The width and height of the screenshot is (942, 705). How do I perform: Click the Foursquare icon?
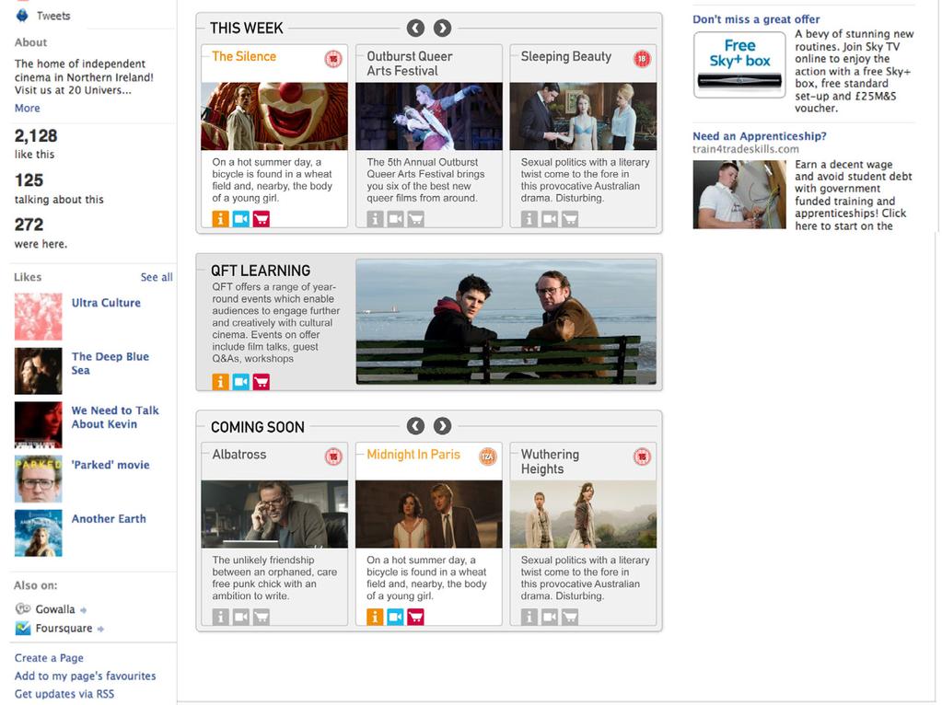[23, 628]
